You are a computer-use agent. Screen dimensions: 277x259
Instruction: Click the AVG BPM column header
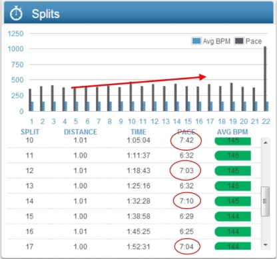pos(232,132)
